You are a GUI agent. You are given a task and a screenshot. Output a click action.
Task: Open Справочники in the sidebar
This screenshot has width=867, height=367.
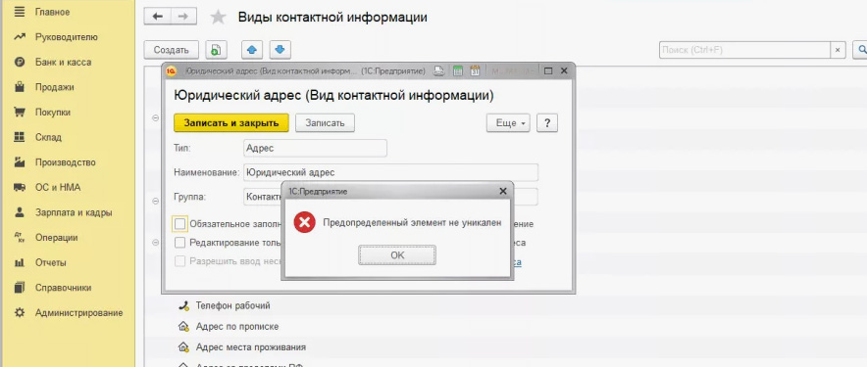pyautogui.click(x=63, y=288)
